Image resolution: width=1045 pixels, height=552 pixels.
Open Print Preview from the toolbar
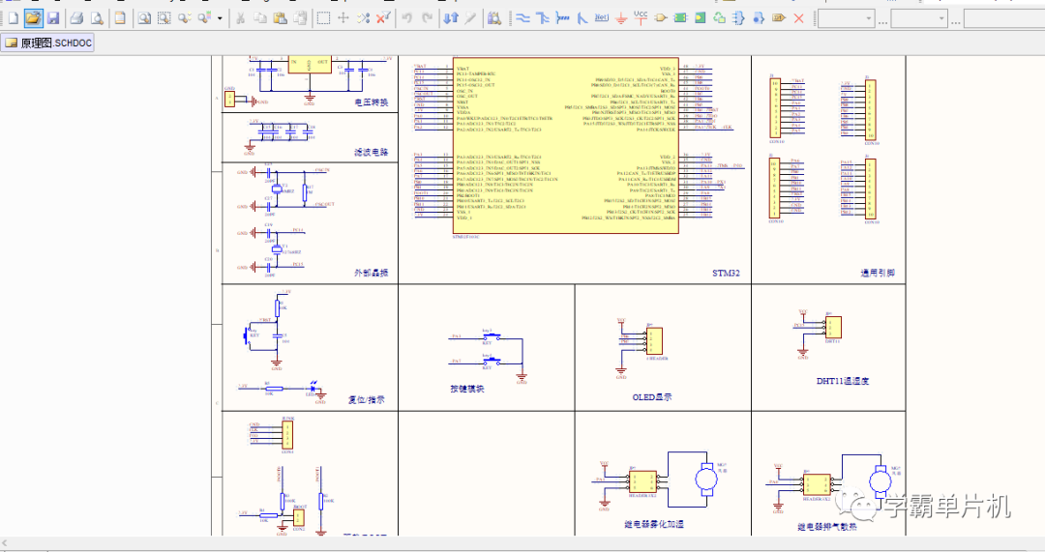[98, 18]
